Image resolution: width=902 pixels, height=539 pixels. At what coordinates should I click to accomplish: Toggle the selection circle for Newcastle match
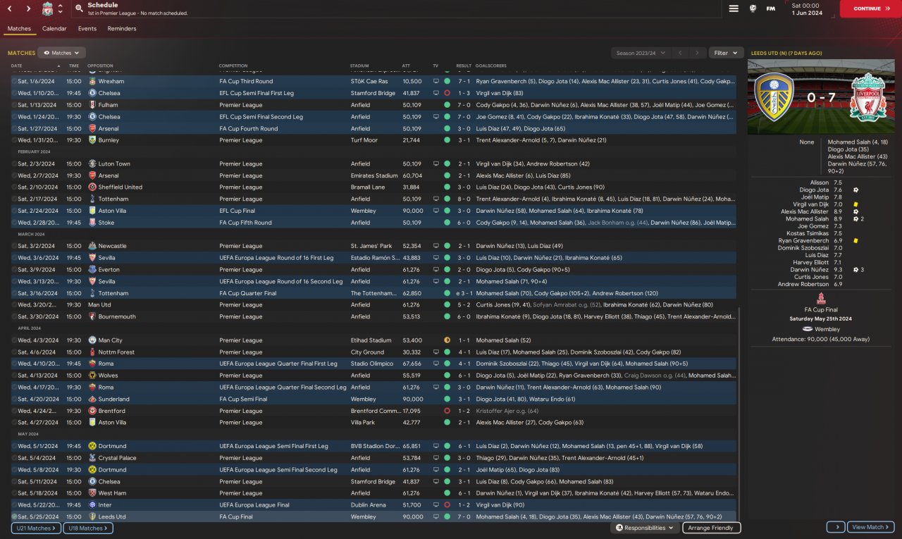coord(14,246)
